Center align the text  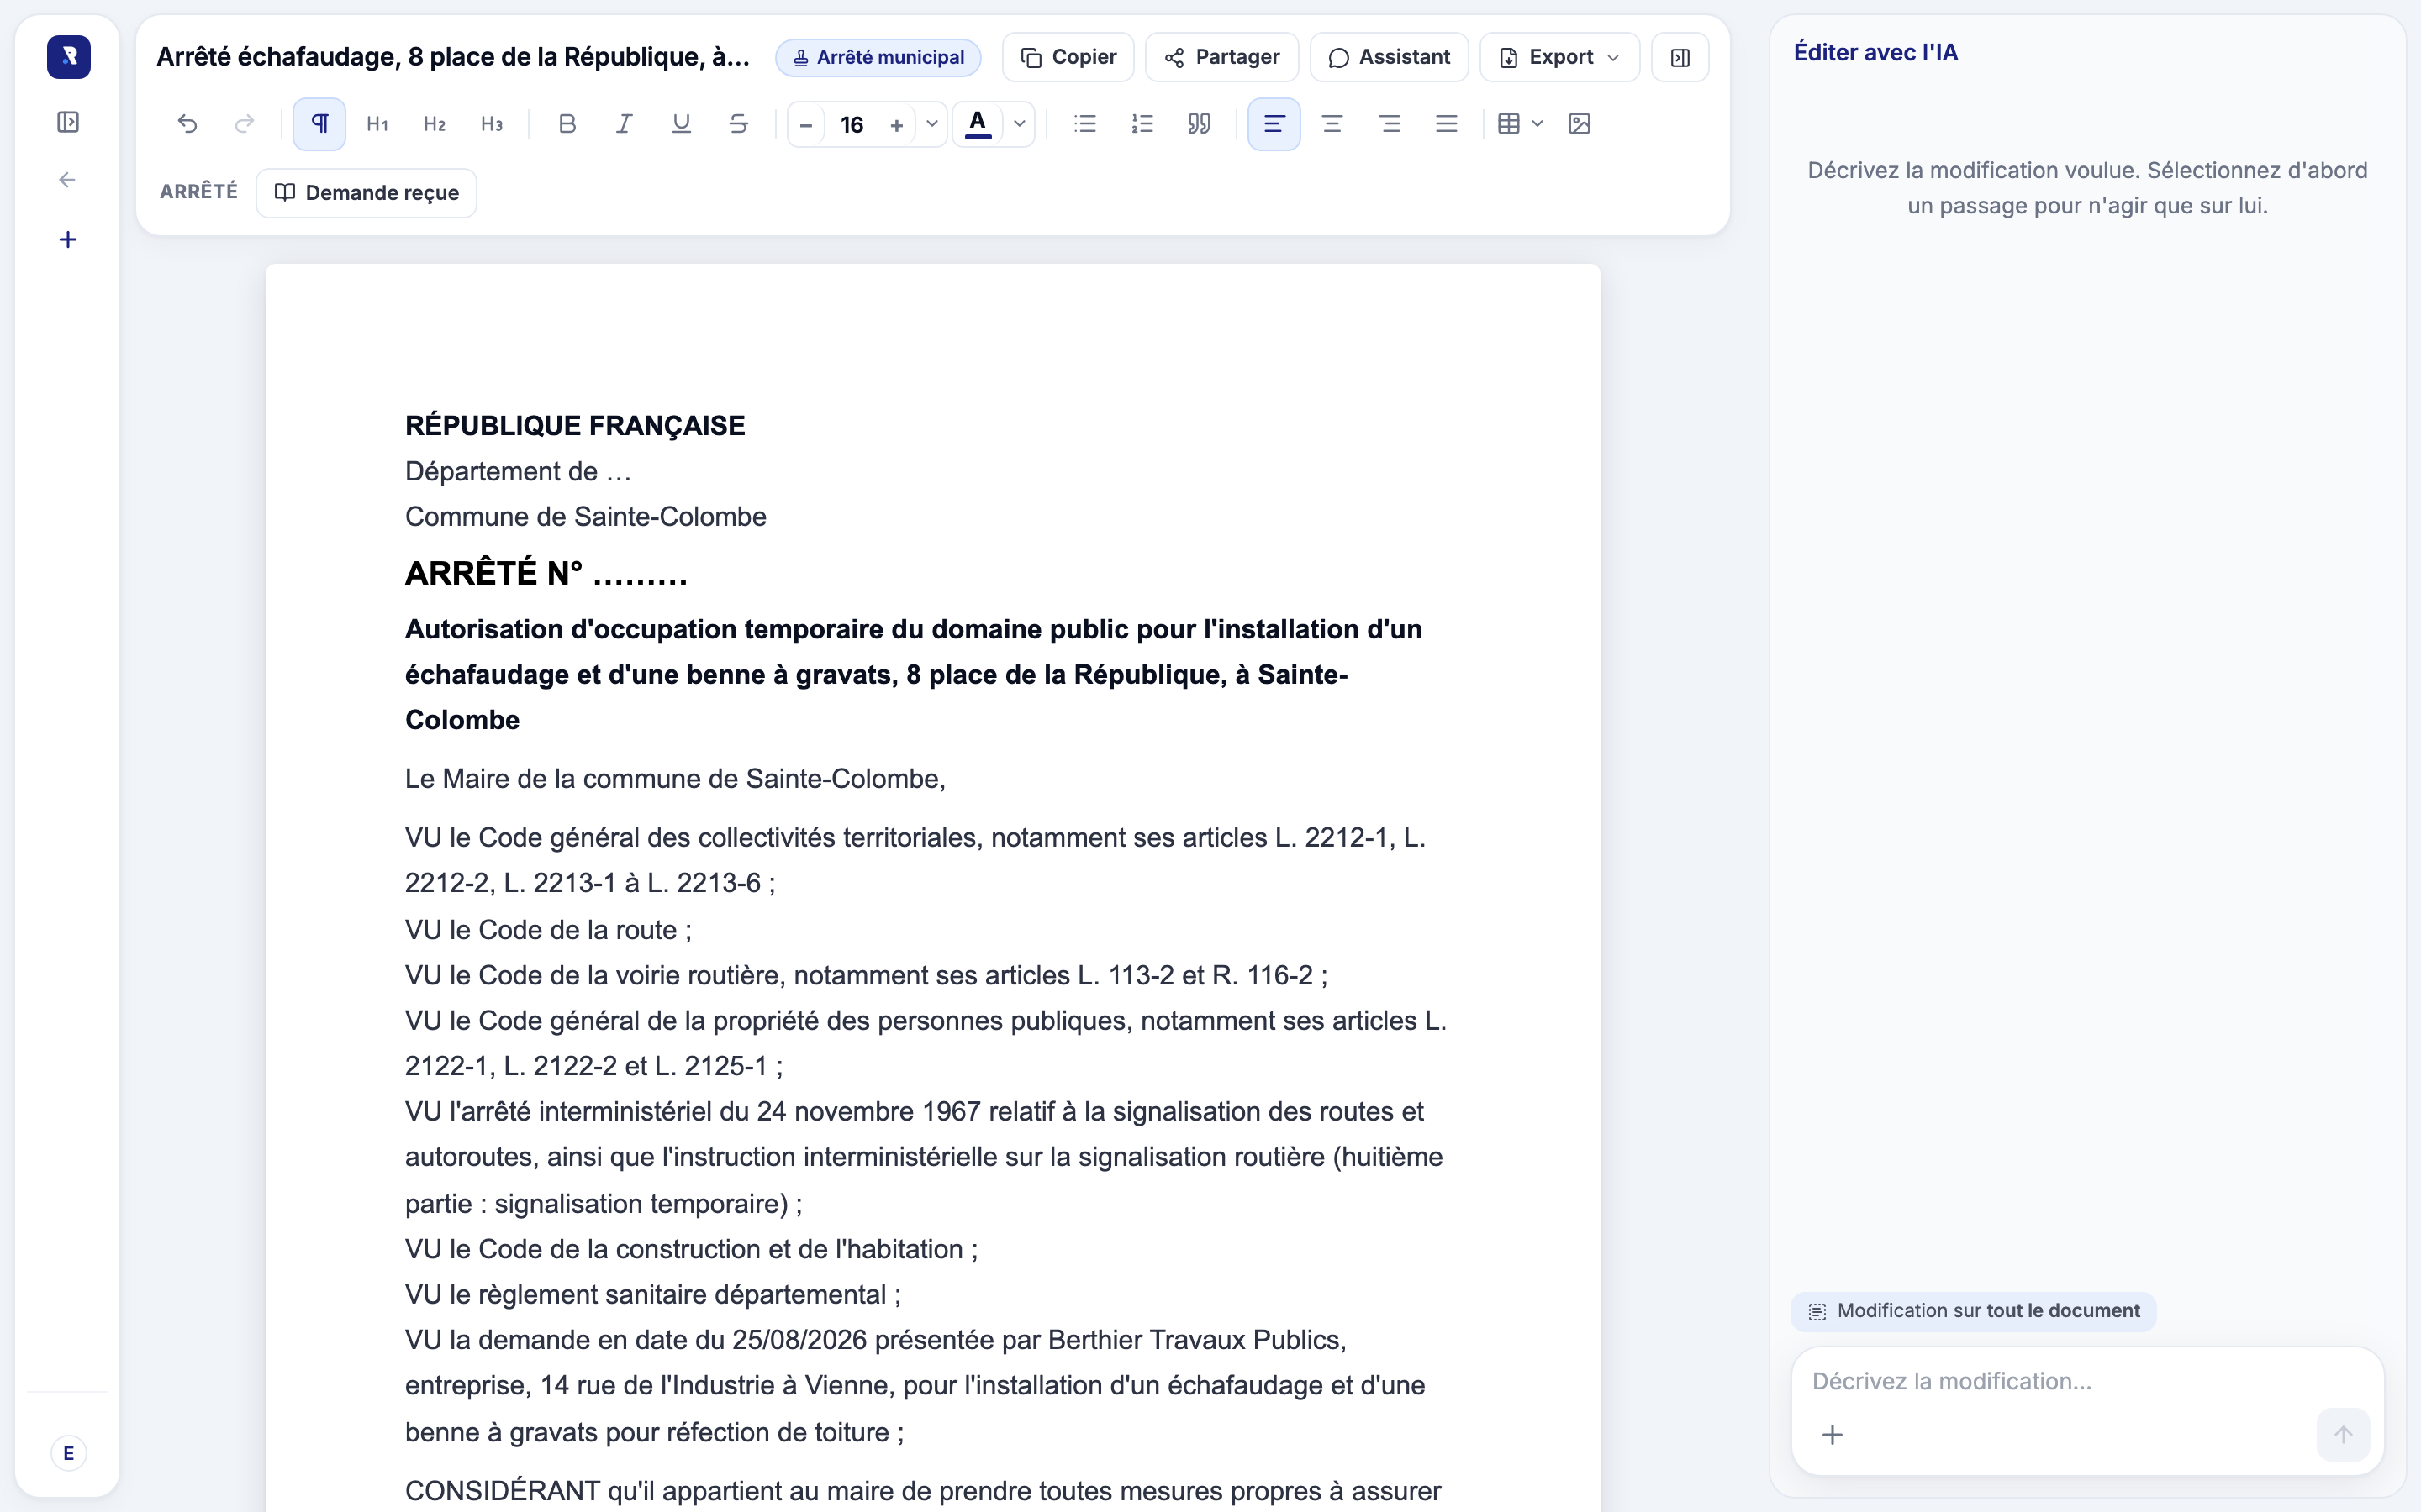(1332, 124)
